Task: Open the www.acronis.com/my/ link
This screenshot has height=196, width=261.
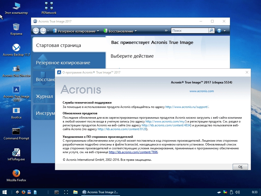Action: 166,121
